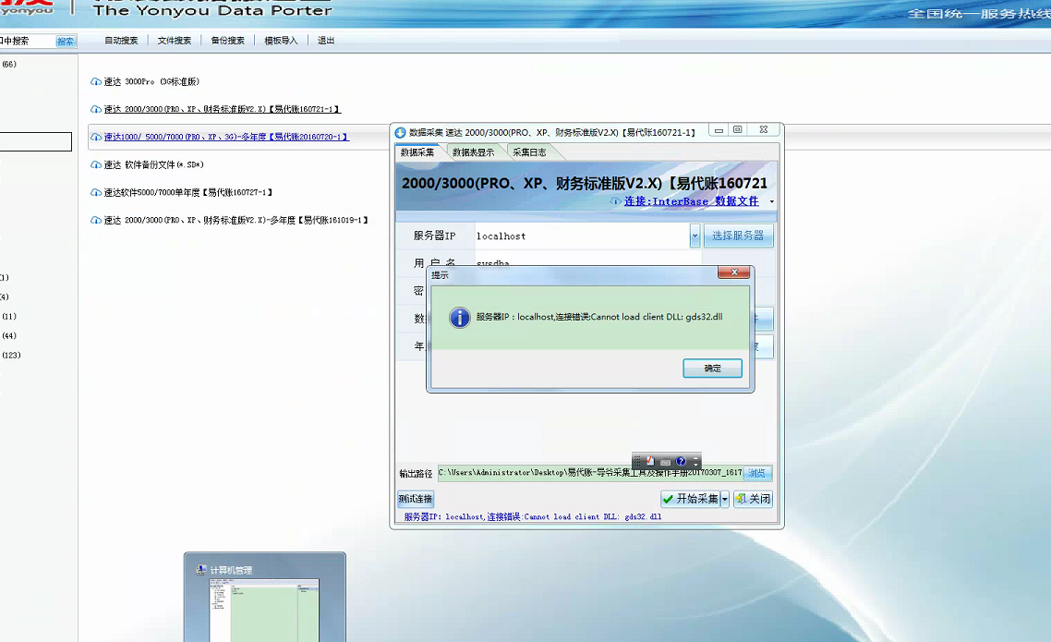This screenshot has height=642, width=1051.
Task: Click the 测试连接 button
Action: tap(416, 499)
